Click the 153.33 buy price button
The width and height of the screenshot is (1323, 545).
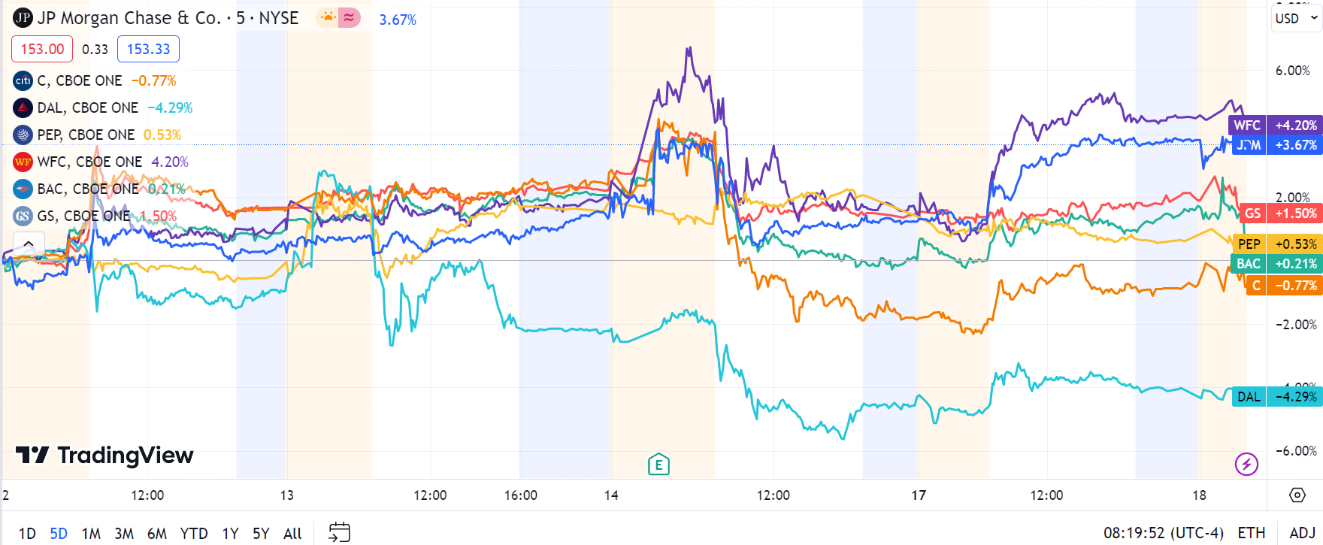pos(148,49)
